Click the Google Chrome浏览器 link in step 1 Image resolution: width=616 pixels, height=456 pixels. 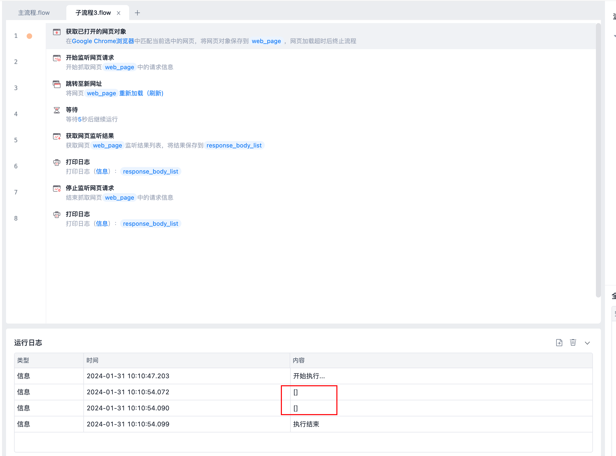[103, 41]
